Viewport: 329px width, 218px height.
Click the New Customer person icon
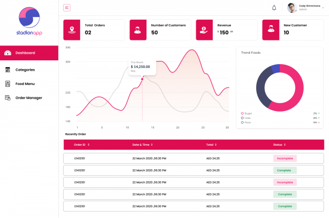[271, 28]
